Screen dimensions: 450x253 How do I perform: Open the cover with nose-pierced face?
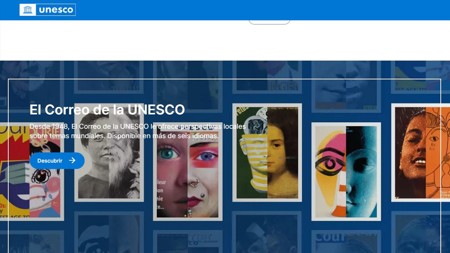click(188, 172)
